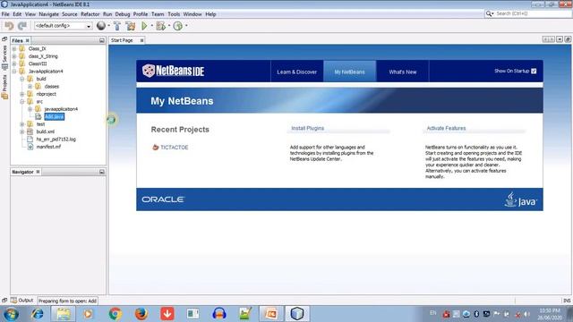Open Google Chrome from taskbar

[115, 314]
